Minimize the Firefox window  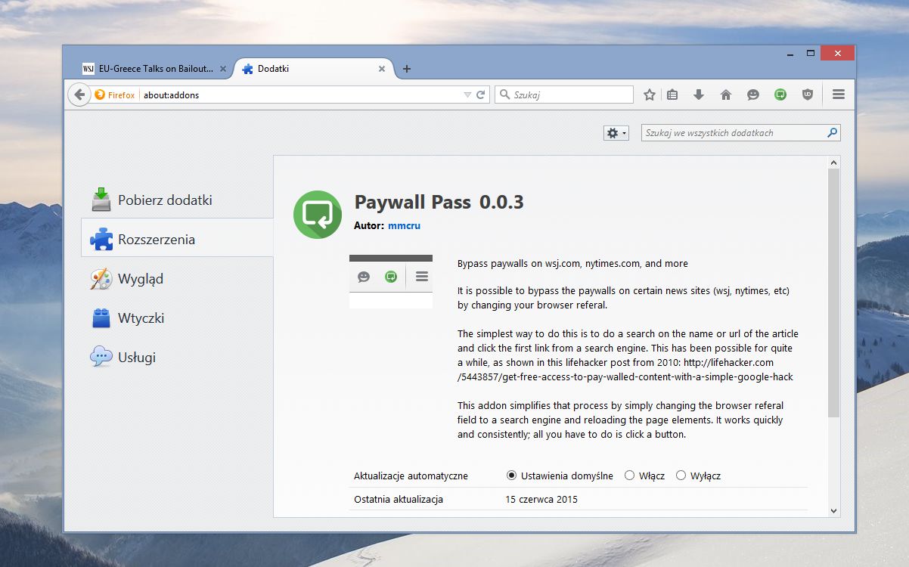[790, 54]
